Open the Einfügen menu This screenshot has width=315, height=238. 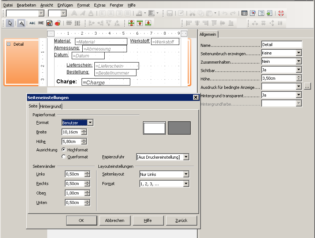coord(65,5)
